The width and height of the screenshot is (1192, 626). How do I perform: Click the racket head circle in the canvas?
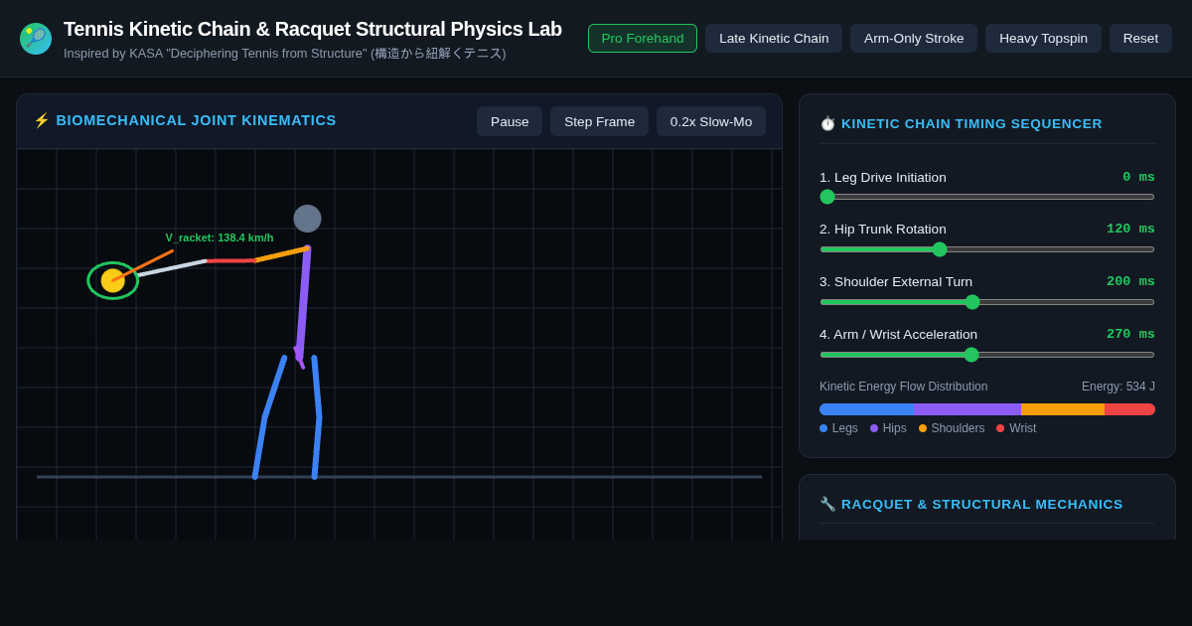(x=113, y=280)
